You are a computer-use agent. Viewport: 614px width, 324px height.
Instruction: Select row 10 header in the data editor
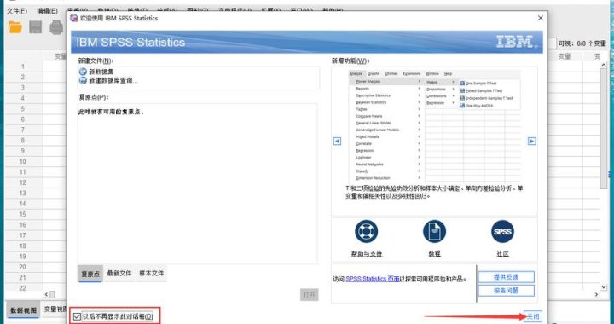(24, 162)
